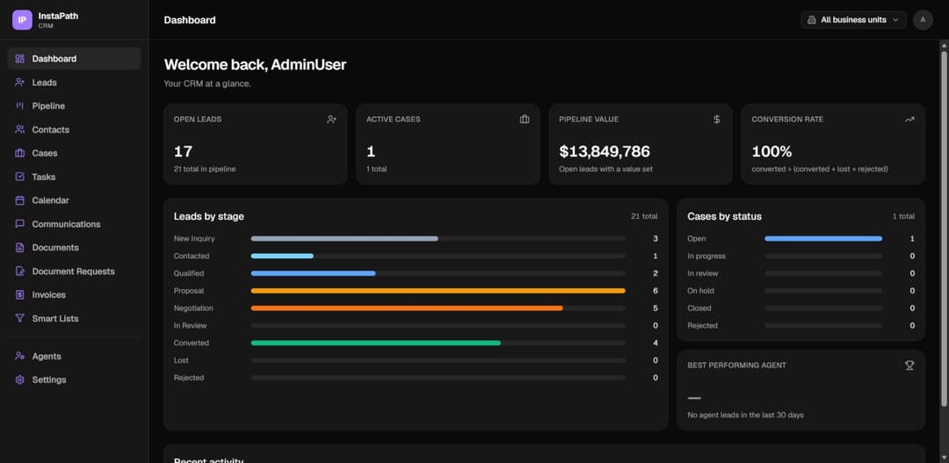This screenshot has height=463, width=949.
Task: Open the Calendar label in sidebar
Action: click(x=50, y=200)
